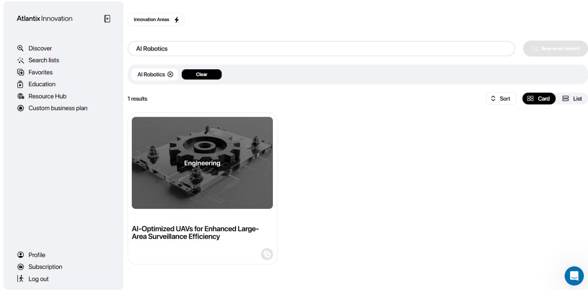The height and width of the screenshot is (290, 588).
Task: Collapse the sidebar panel icon
Action: [107, 19]
